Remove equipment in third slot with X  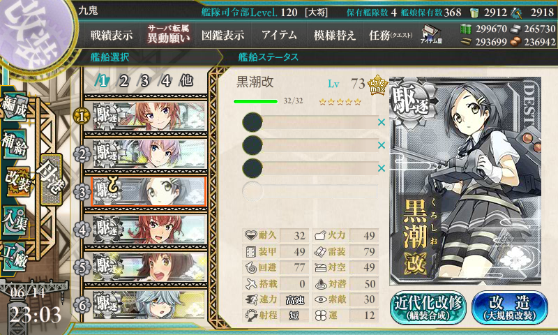382,168
